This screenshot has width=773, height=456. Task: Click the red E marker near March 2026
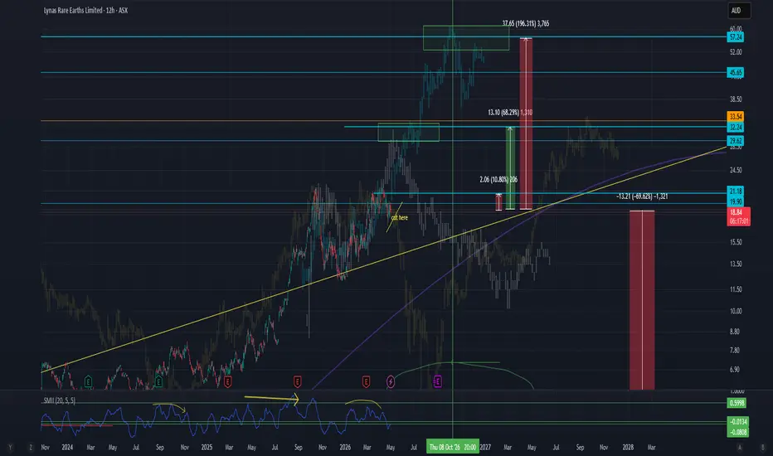[366, 381]
